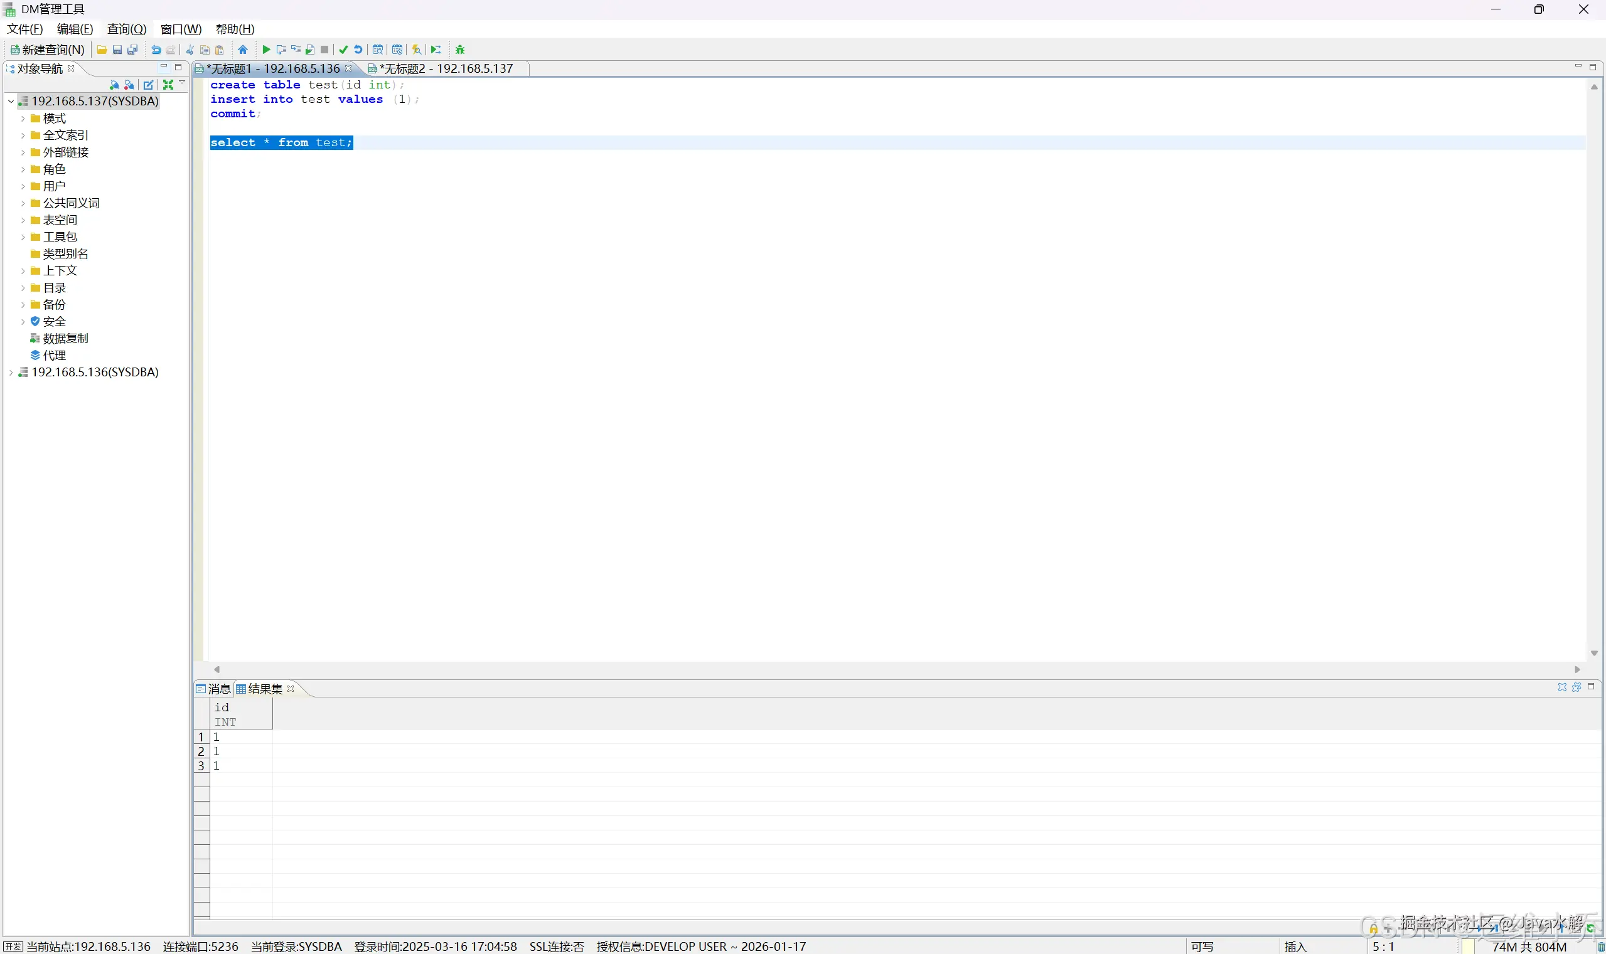Click the blue Rollback arrow icon
The height and width of the screenshot is (954, 1606).
point(358,50)
